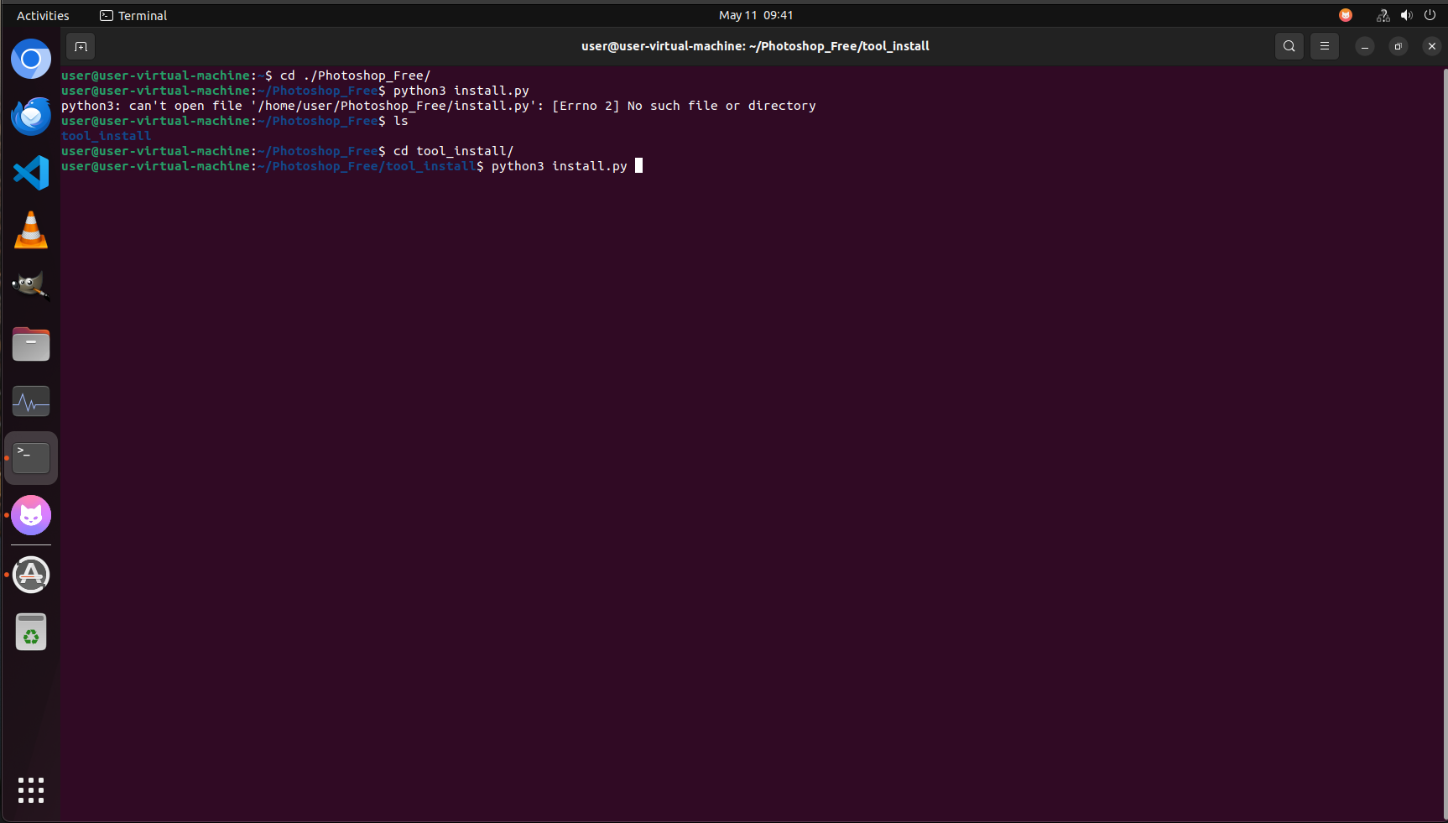
Task: Open the Trash from the dock
Action: pos(31,632)
